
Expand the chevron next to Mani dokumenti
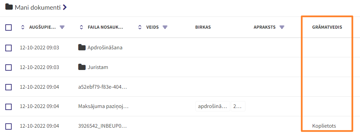(x=65, y=7)
